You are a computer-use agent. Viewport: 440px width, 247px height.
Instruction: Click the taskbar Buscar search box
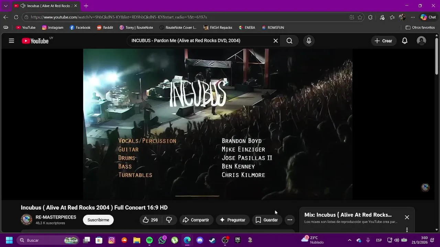point(48,240)
